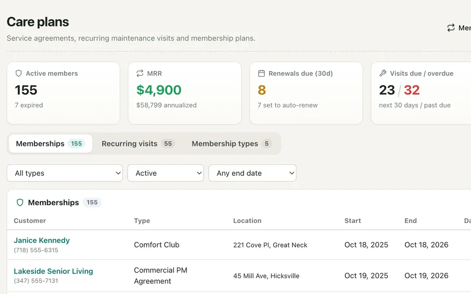Open the Active status filter dropdown
This screenshot has height=294, width=471.
click(165, 173)
